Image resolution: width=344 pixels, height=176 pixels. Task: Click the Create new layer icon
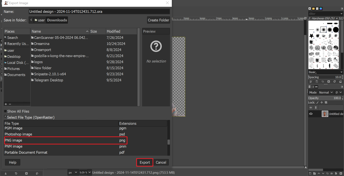(x=310, y=174)
